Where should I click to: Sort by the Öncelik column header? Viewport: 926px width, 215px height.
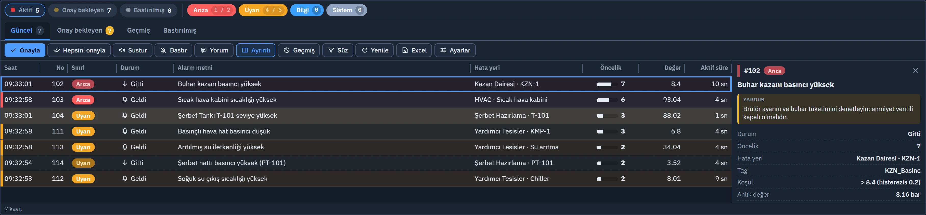pyautogui.click(x=610, y=68)
